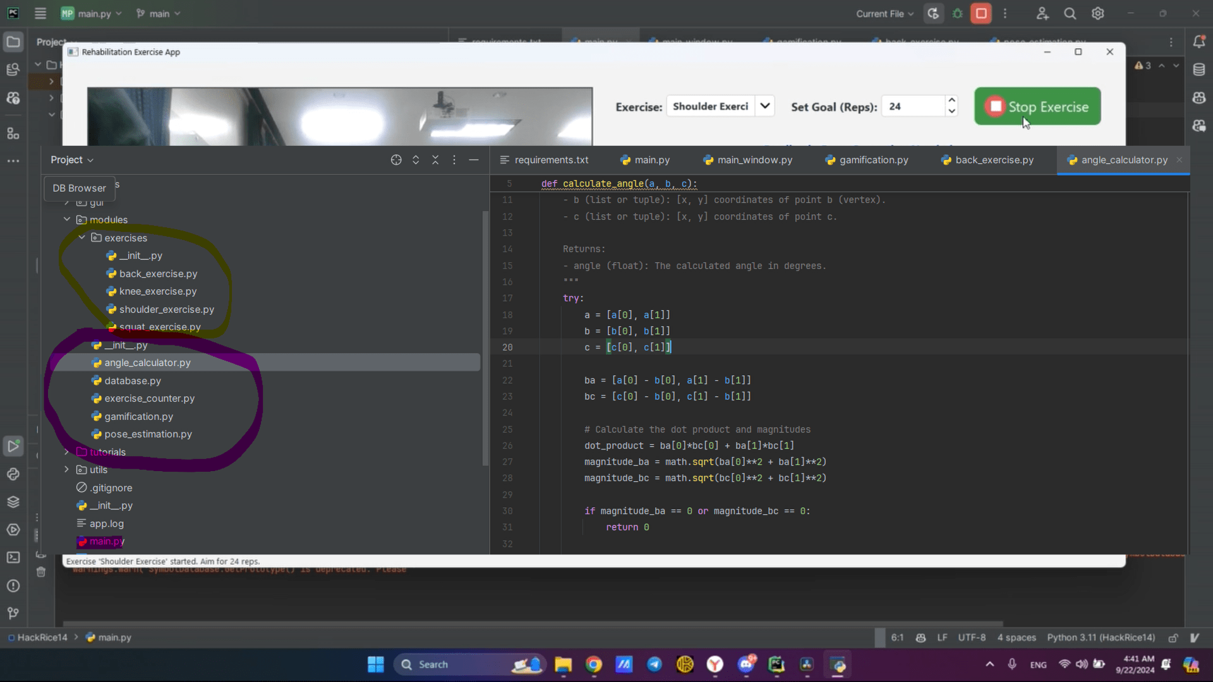Open the Current File run configuration dropdown
This screenshot has width=1213, height=682.
coord(884,13)
